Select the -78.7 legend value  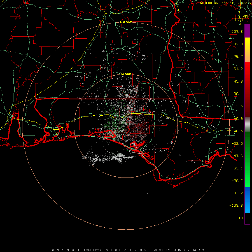[x=237, y=181]
